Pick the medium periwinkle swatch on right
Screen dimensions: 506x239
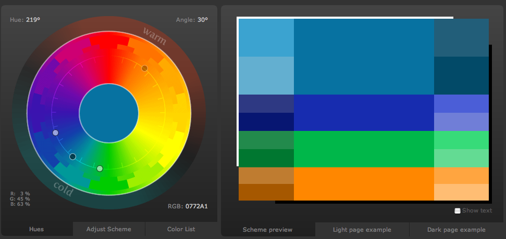[x=462, y=103]
